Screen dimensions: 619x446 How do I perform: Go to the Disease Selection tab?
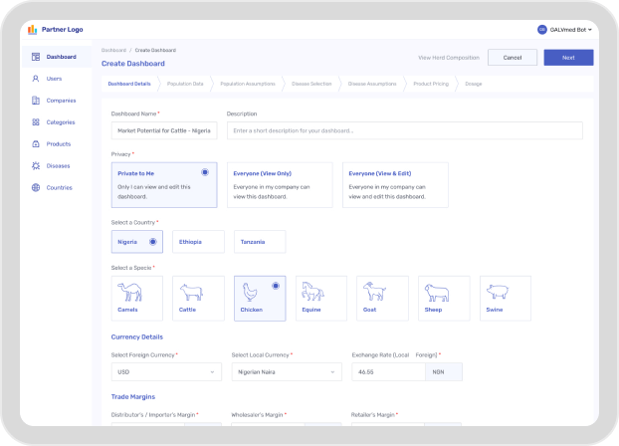pyautogui.click(x=311, y=84)
